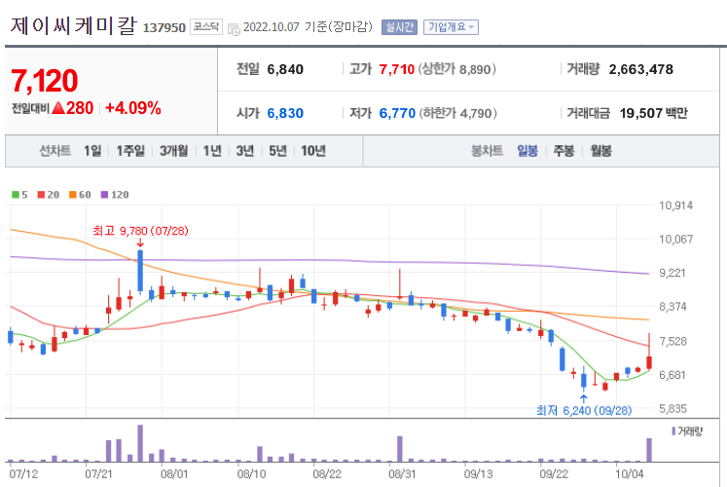Image resolution: width=727 pixels, height=487 pixels.
Task: Click the 10/04 date axis label
Action: (629, 474)
